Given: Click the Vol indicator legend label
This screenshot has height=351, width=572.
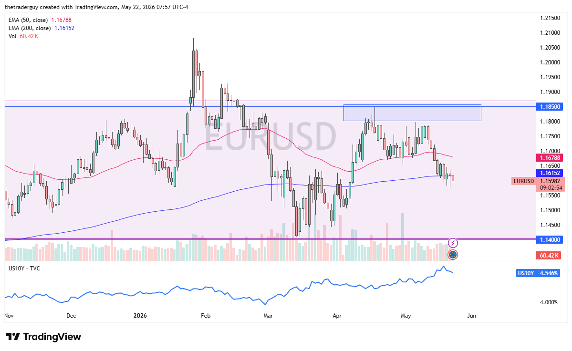Looking at the screenshot, I should pos(12,36).
